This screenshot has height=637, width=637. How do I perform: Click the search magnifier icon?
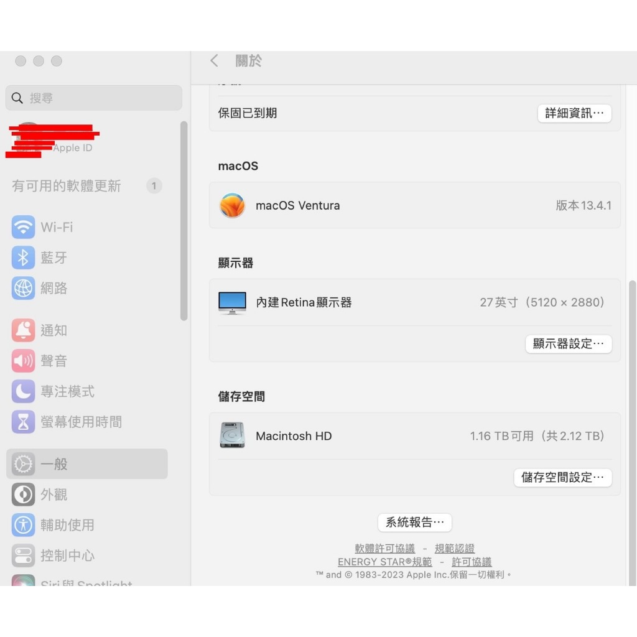pos(17,98)
